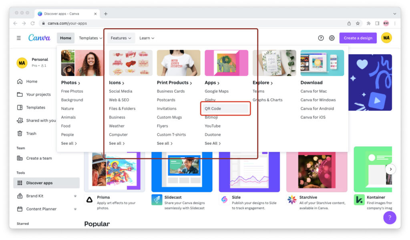Image resolution: width=410 pixels, height=240 pixels.
Task: Click See all under Icons
Action: (117, 143)
